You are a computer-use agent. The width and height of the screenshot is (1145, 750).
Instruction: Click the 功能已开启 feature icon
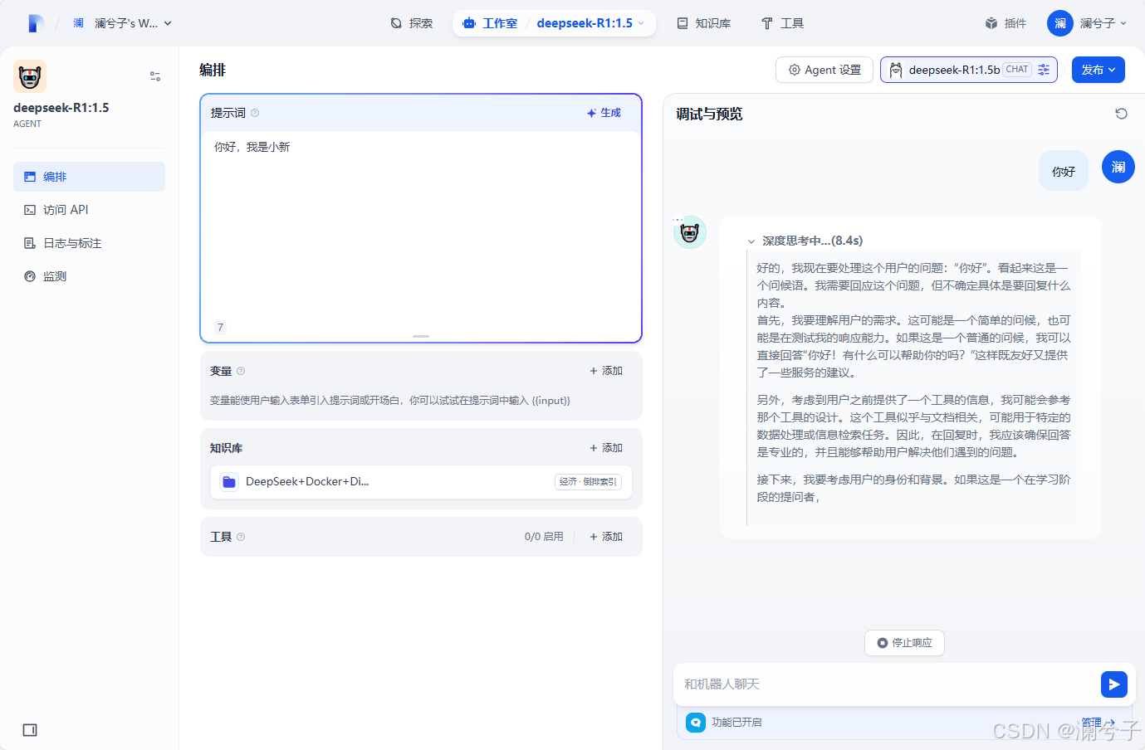[x=696, y=723]
